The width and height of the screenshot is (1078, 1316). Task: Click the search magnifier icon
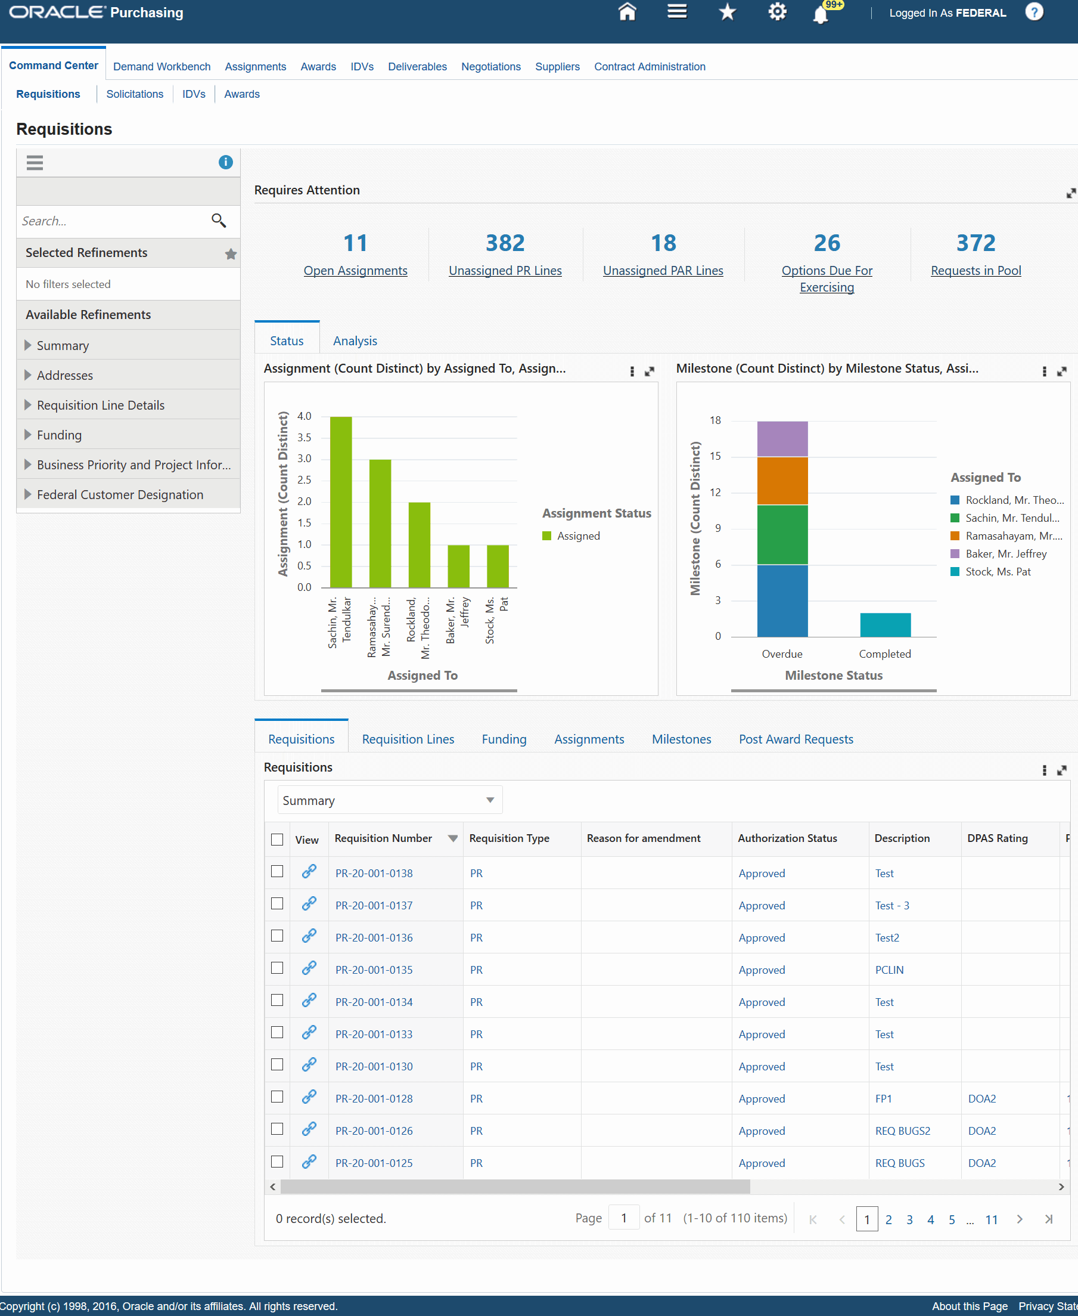click(219, 221)
